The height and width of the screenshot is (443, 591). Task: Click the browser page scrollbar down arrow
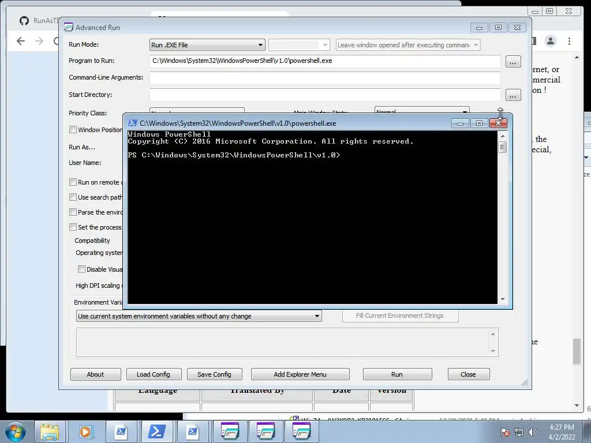click(x=577, y=406)
